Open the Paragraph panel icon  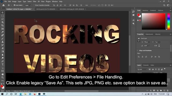(x=133, y=24)
